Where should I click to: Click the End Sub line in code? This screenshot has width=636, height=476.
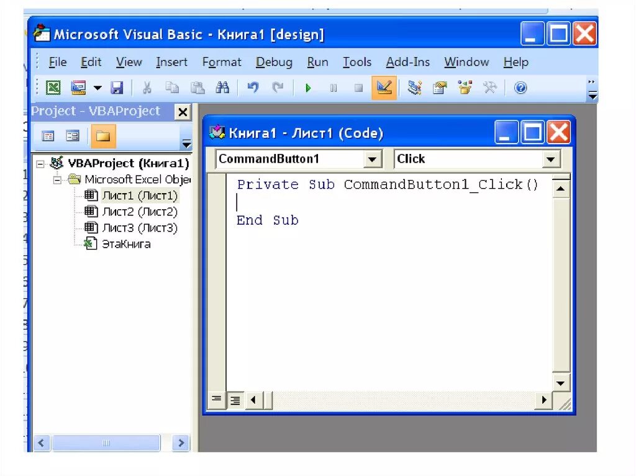tap(268, 220)
